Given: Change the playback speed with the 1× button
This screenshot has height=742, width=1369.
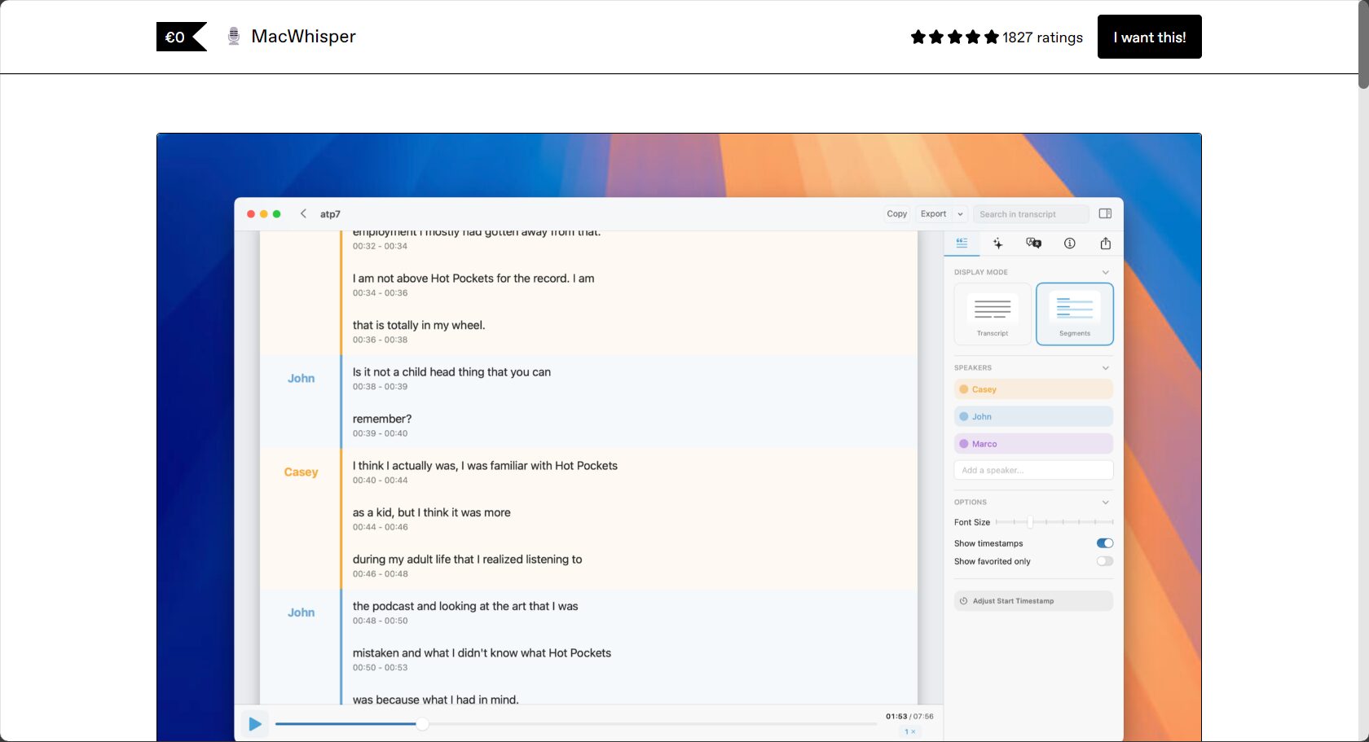Looking at the screenshot, I should coord(910,731).
